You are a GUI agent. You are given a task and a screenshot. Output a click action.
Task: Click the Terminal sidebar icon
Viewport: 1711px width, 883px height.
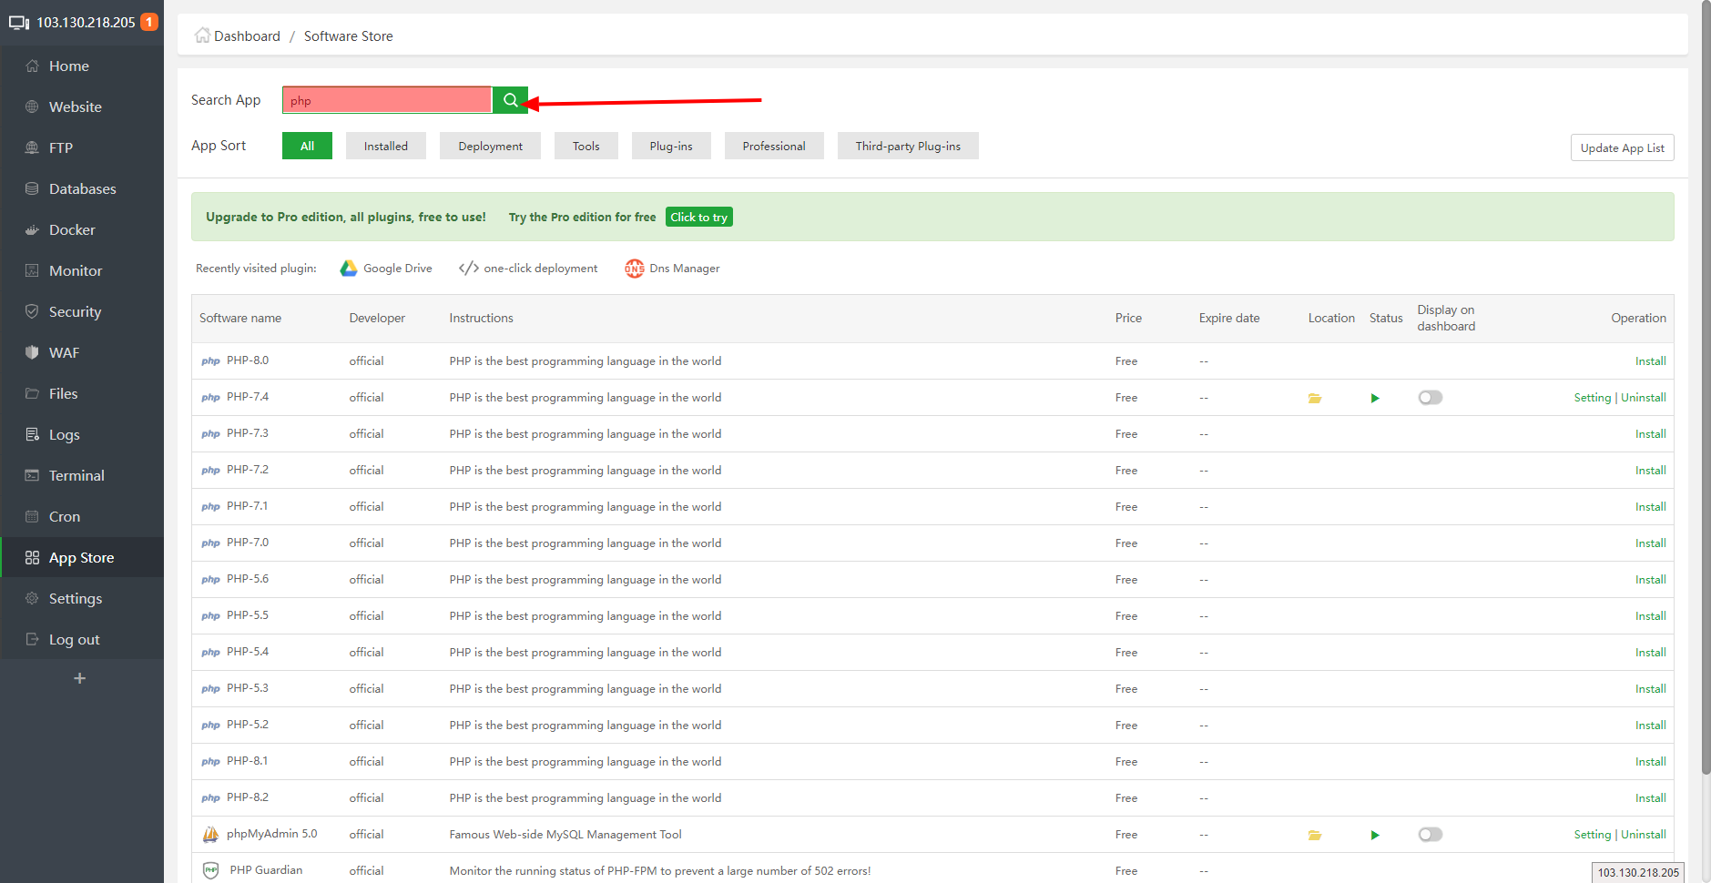[x=32, y=475]
